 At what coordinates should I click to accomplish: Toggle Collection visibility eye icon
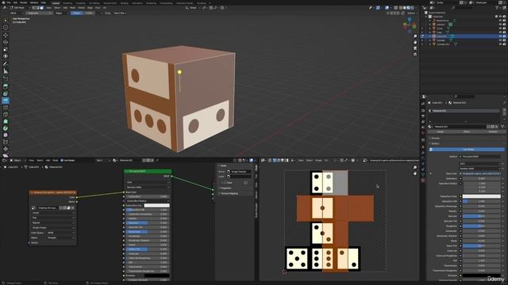[x=500, y=17]
